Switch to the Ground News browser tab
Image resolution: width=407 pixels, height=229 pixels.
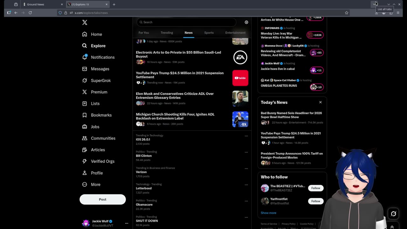[43, 4]
